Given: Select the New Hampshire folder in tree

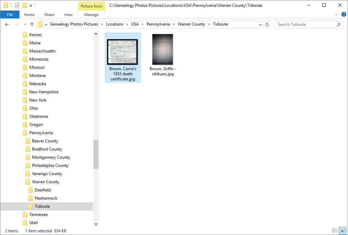Looking at the screenshot, I should [44, 92].
